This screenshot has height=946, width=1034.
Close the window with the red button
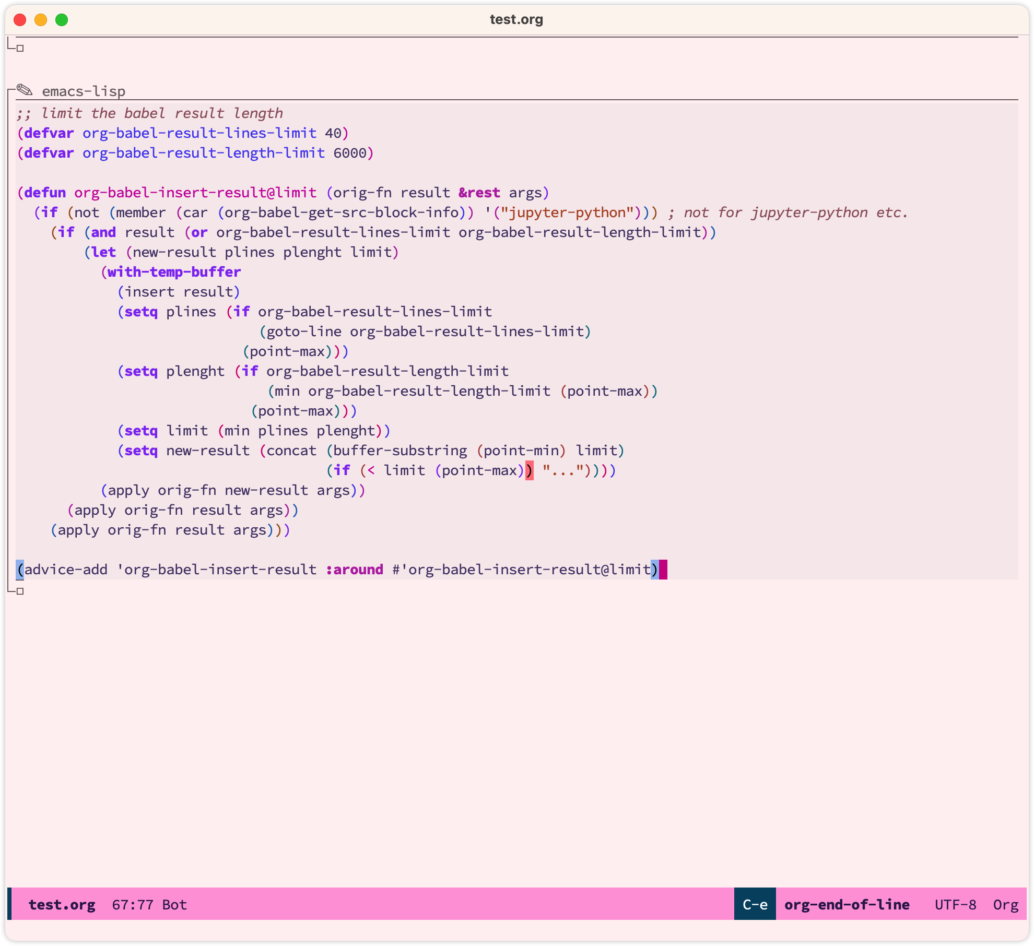20,20
